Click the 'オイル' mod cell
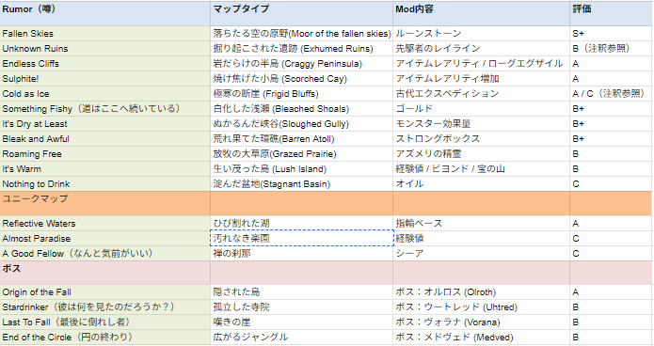This screenshot has height=346, width=654. click(481, 184)
